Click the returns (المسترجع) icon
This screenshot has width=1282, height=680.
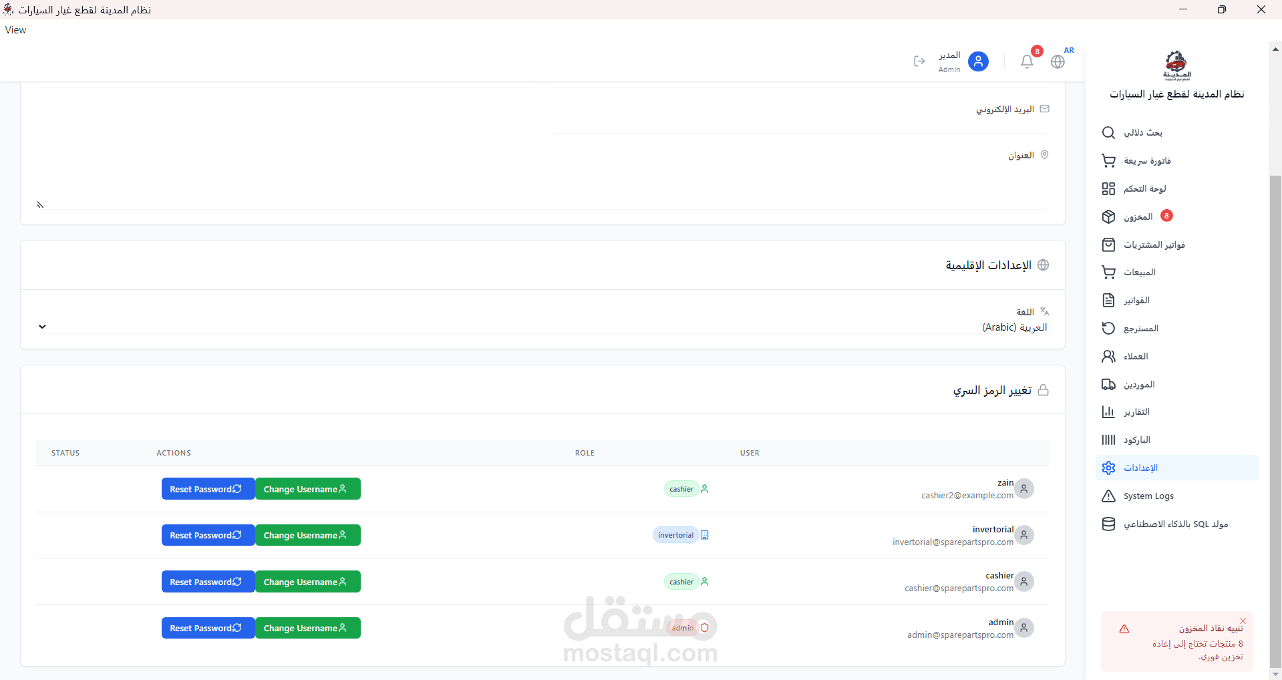click(1108, 329)
